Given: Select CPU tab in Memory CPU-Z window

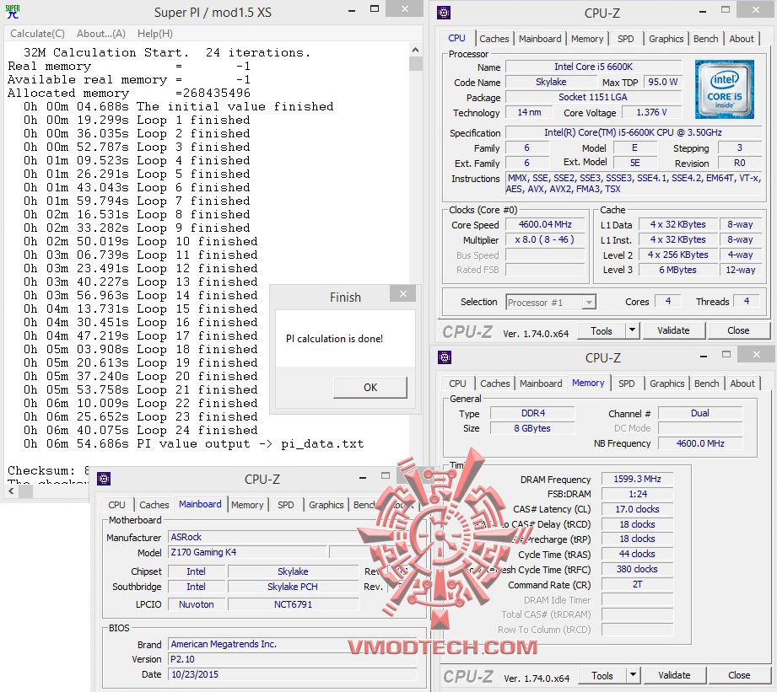Looking at the screenshot, I should pyautogui.click(x=457, y=384).
